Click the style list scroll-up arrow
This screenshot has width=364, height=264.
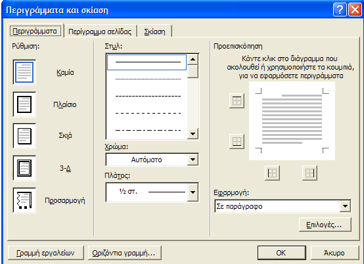[x=193, y=59]
